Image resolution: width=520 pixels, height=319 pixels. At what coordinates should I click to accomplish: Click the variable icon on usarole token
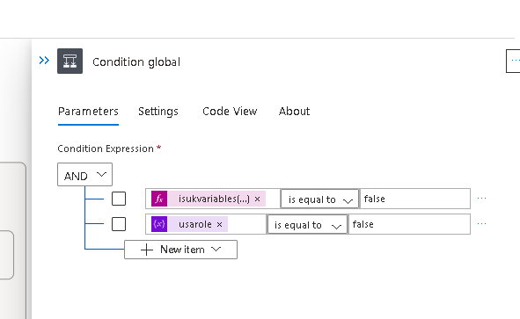[159, 224]
